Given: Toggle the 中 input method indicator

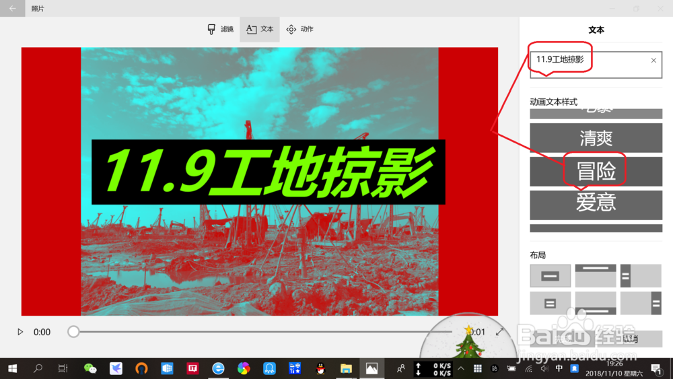Looking at the screenshot, I should [x=559, y=368].
